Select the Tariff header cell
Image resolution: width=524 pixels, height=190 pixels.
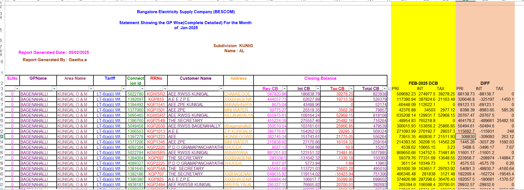pos(110,80)
